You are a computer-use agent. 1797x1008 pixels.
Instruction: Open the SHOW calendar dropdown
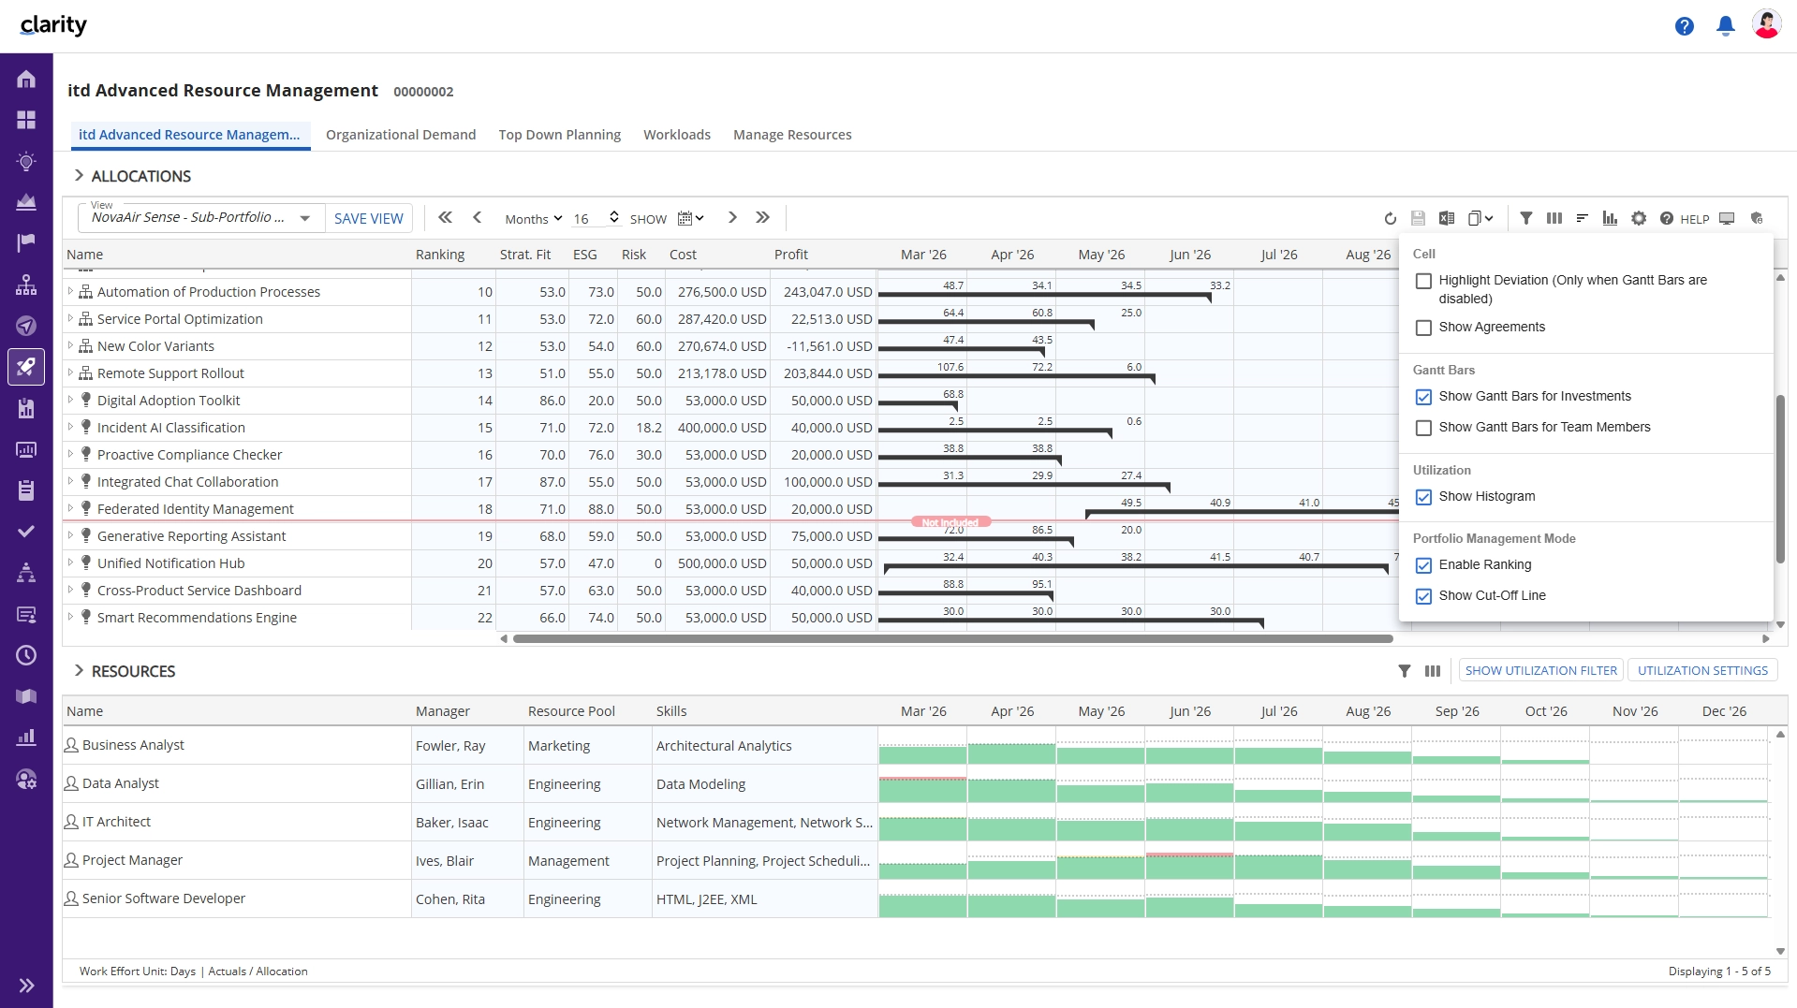click(x=690, y=218)
